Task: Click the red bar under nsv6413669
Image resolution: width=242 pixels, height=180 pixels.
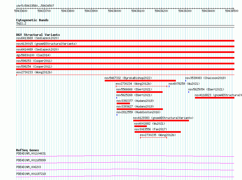Action: 125,41
